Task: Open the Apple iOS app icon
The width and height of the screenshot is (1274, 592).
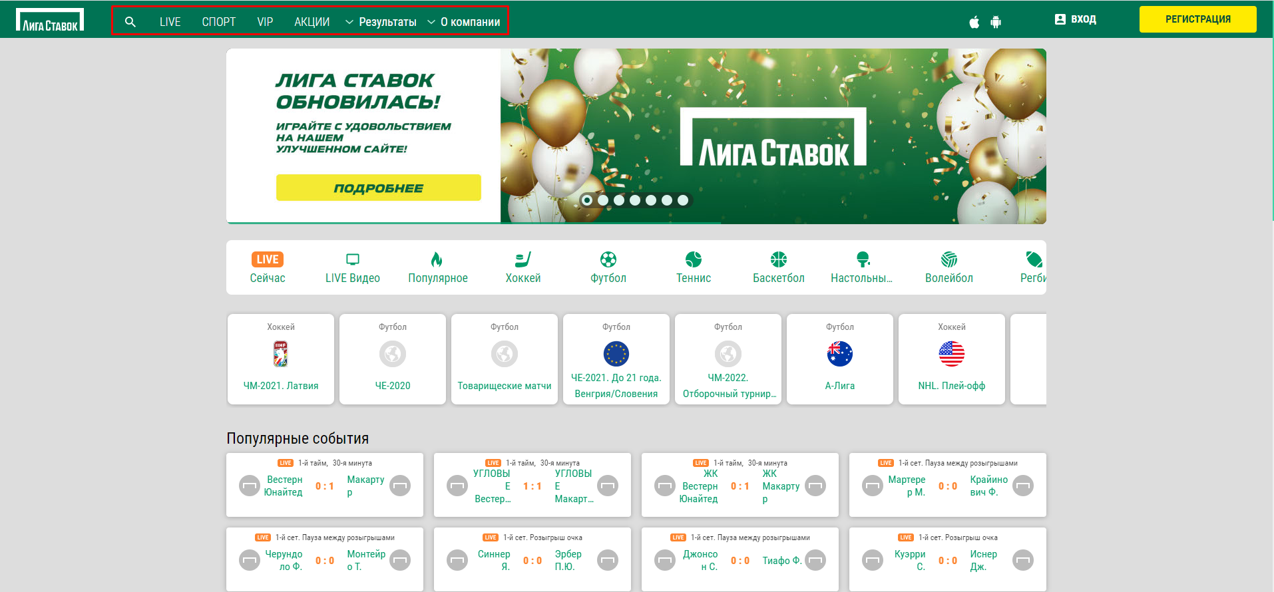Action: pos(974,22)
